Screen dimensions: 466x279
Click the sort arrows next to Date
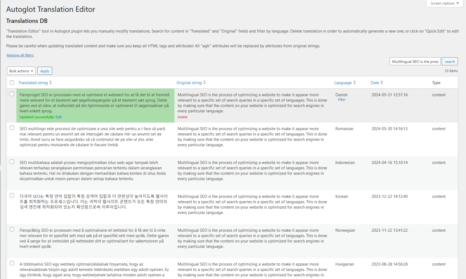pyautogui.click(x=382, y=82)
